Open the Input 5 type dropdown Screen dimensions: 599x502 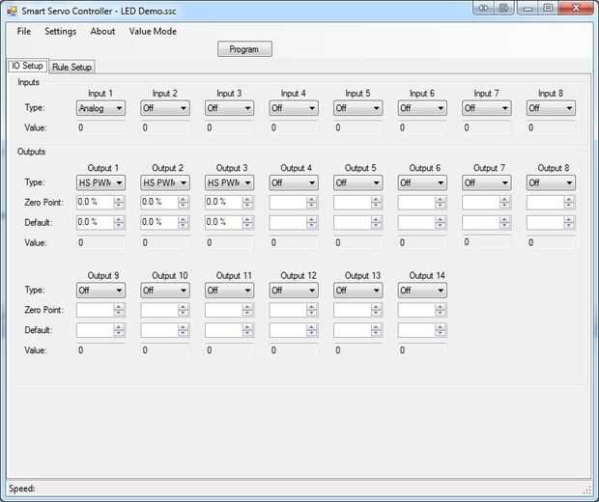(357, 108)
